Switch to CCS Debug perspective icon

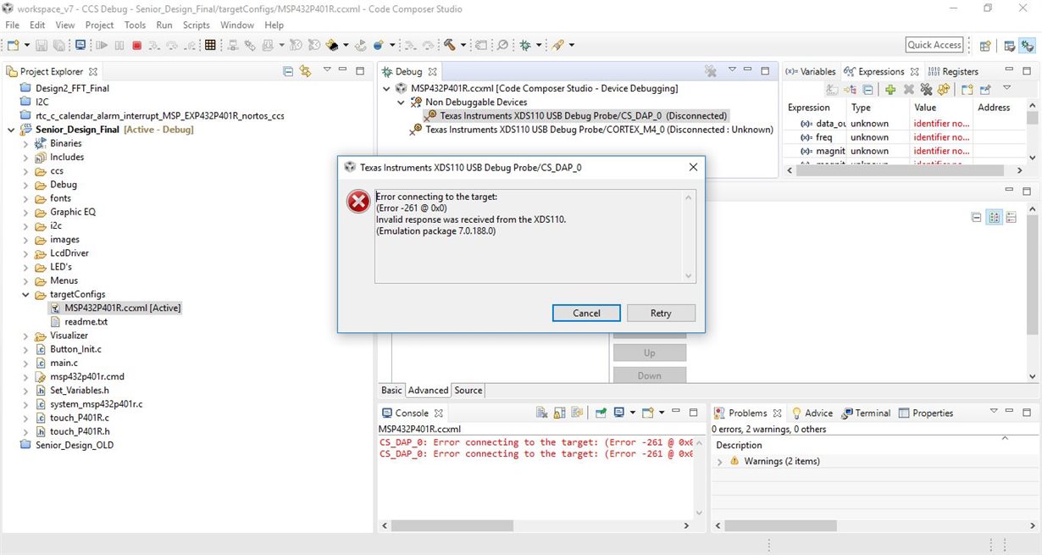coord(1026,46)
